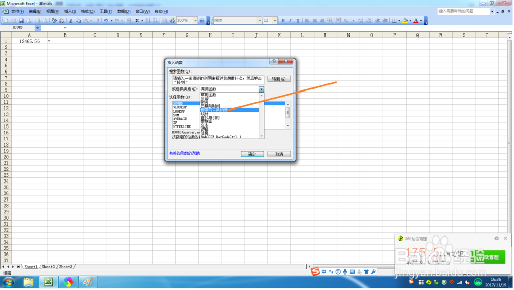The image size is (514, 290).
Task: Open the 数据(D) menu
Action: [x=123, y=11]
